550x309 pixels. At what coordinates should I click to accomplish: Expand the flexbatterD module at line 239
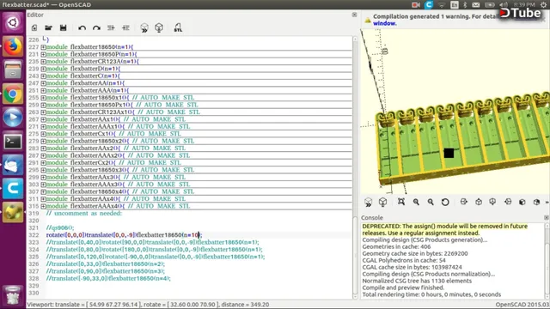(43, 69)
